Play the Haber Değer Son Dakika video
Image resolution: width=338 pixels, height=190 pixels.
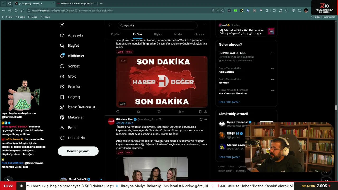coord(162,82)
